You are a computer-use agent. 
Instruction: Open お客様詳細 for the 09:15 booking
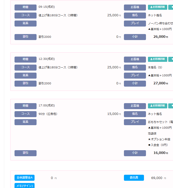click(x=157, y=7)
